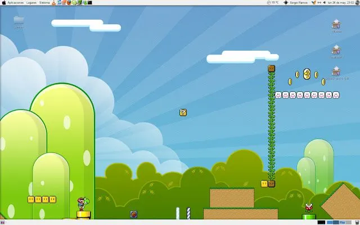The width and height of the screenshot is (360, 225).
Task: Open the Aplicaciones menu
Action: (x=16, y=3)
